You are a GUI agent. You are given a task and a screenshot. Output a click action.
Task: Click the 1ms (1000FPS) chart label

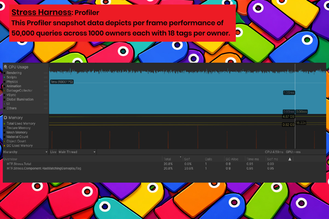(62, 82)
